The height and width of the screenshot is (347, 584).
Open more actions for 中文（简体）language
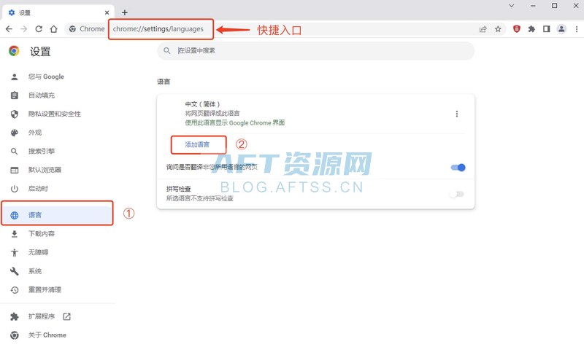point(457,114)
